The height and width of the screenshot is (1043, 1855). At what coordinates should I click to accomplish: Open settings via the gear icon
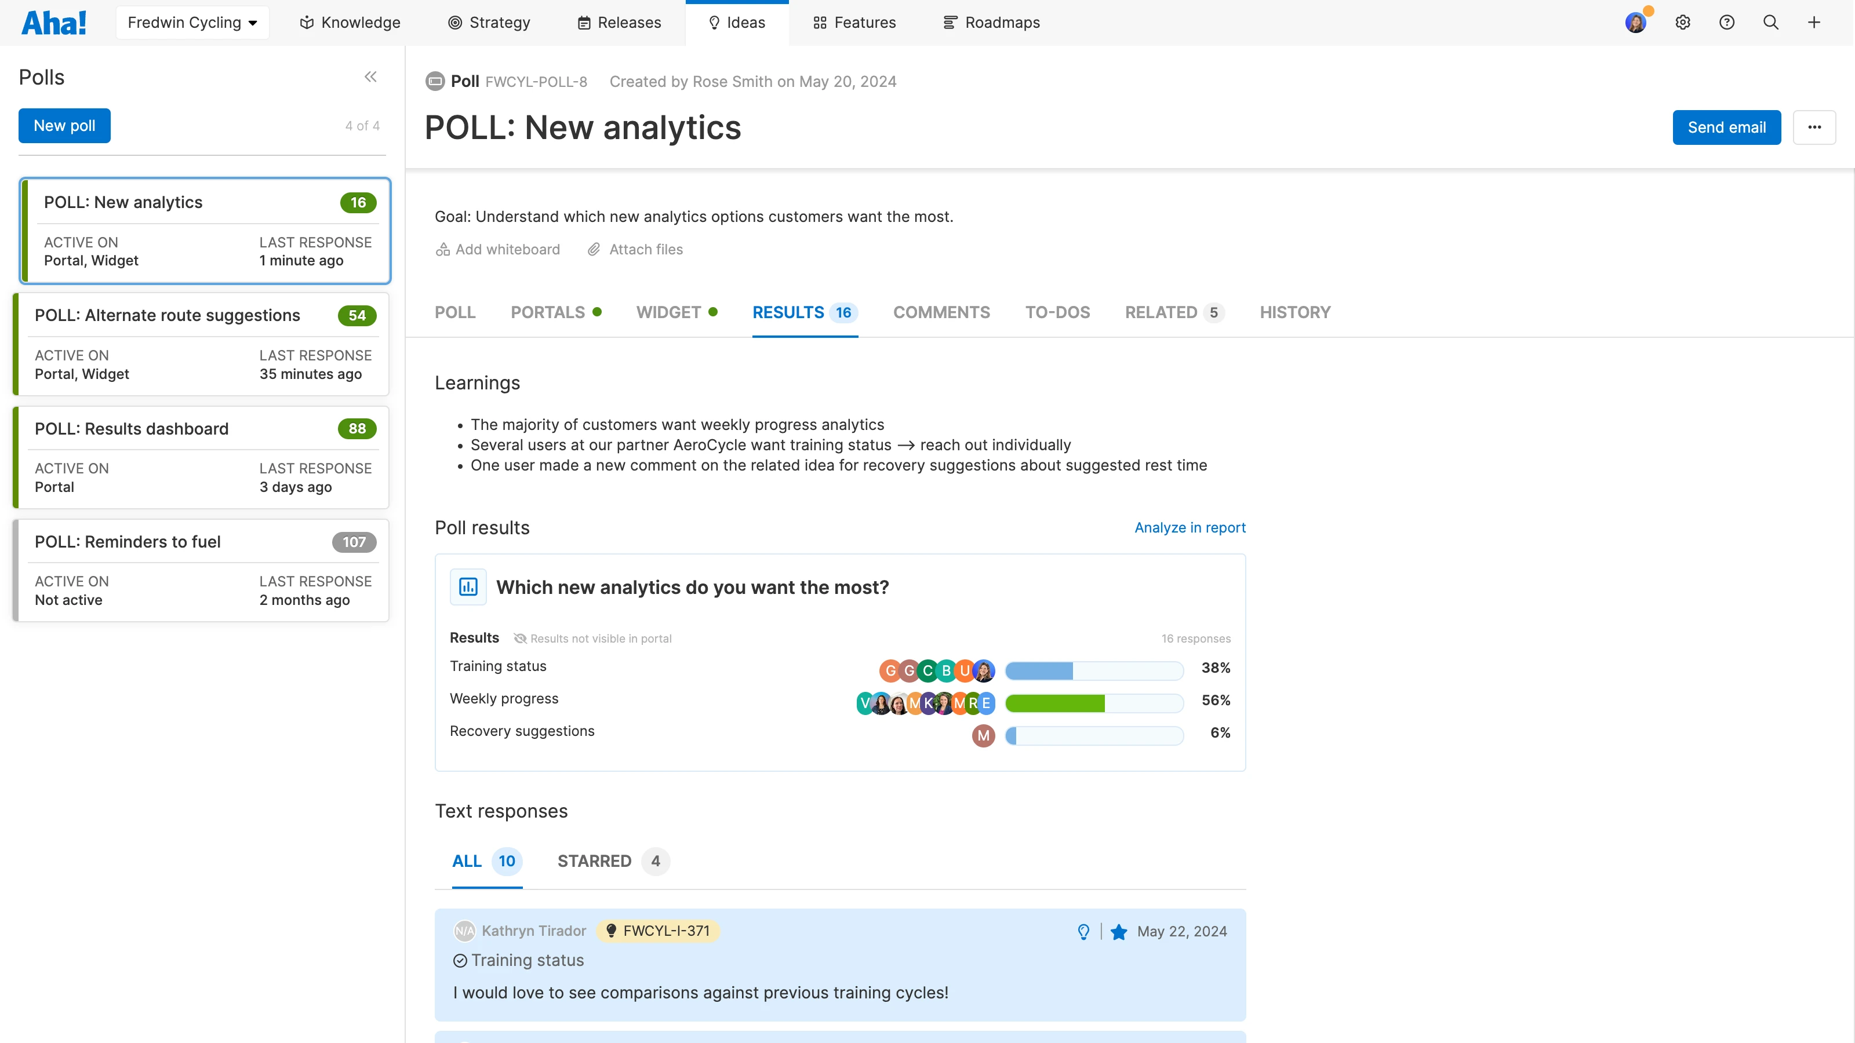1683,23
